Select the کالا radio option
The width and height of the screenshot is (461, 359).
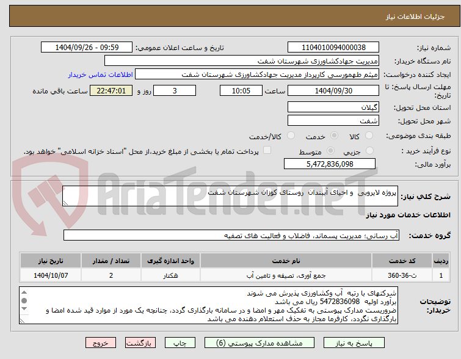369,136
